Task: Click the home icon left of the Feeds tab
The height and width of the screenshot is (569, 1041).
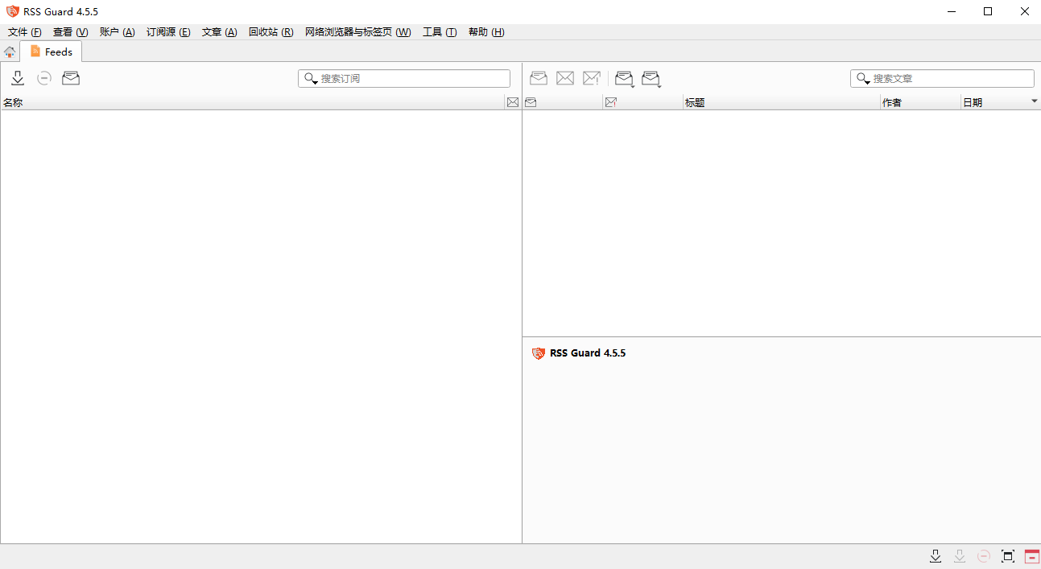Action: coord(10,52)
